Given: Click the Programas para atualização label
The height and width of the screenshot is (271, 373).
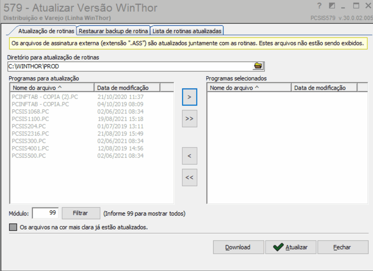Looking at the screenshot, I should coord(44,79).
